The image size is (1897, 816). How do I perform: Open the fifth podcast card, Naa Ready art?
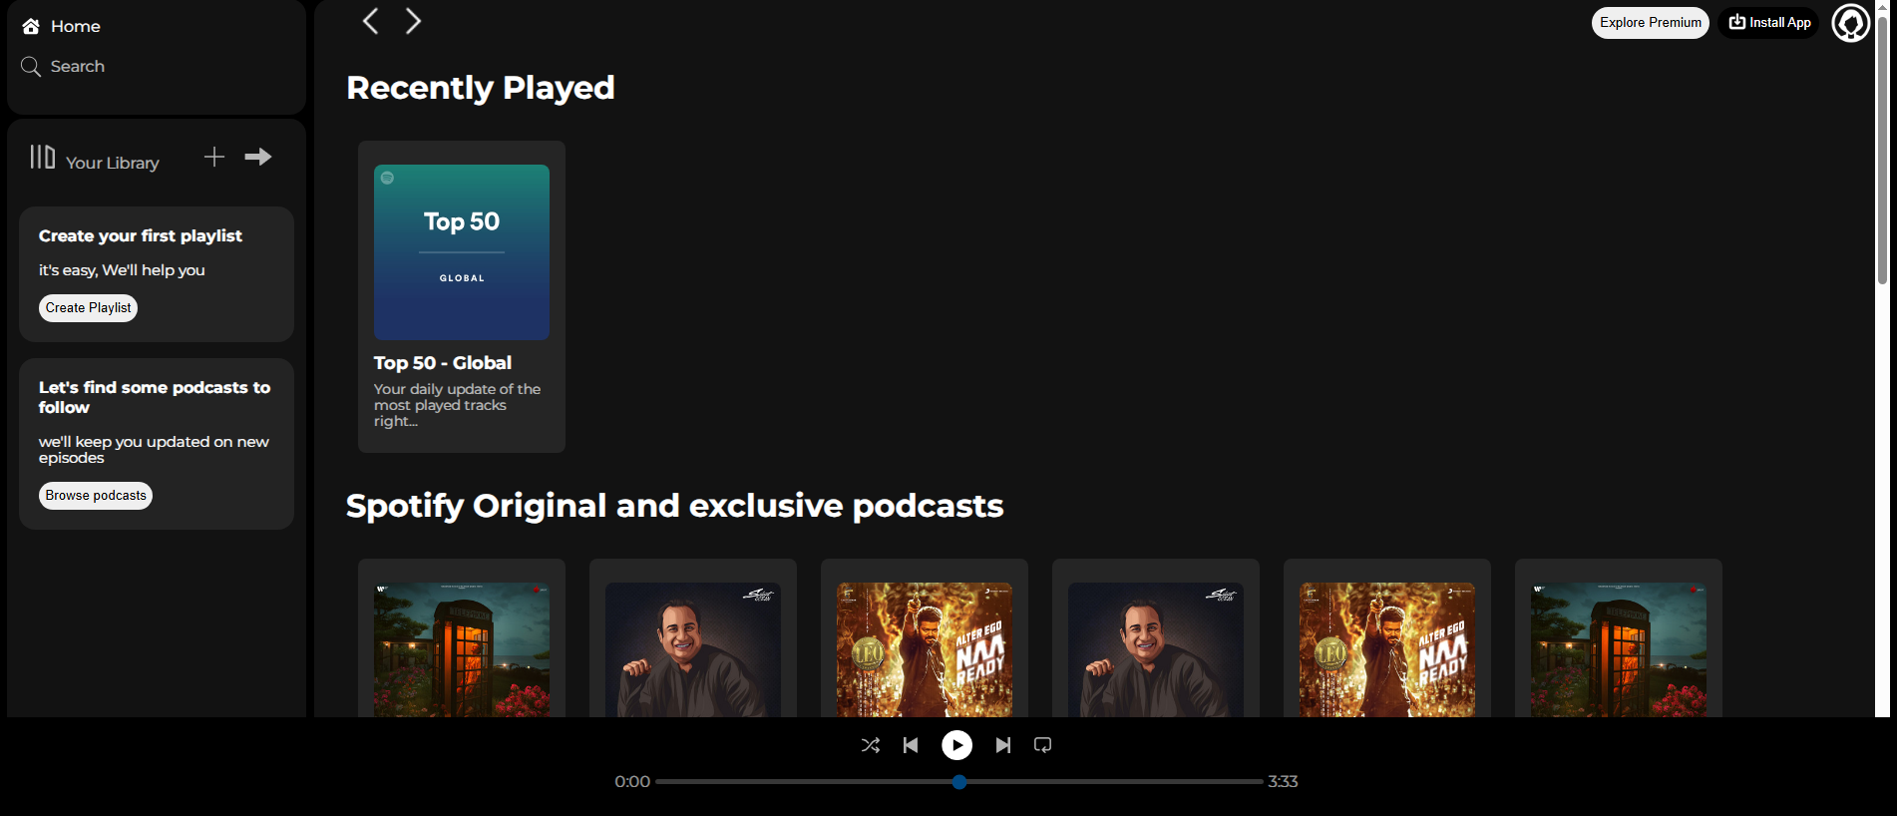coord(1387,638)
